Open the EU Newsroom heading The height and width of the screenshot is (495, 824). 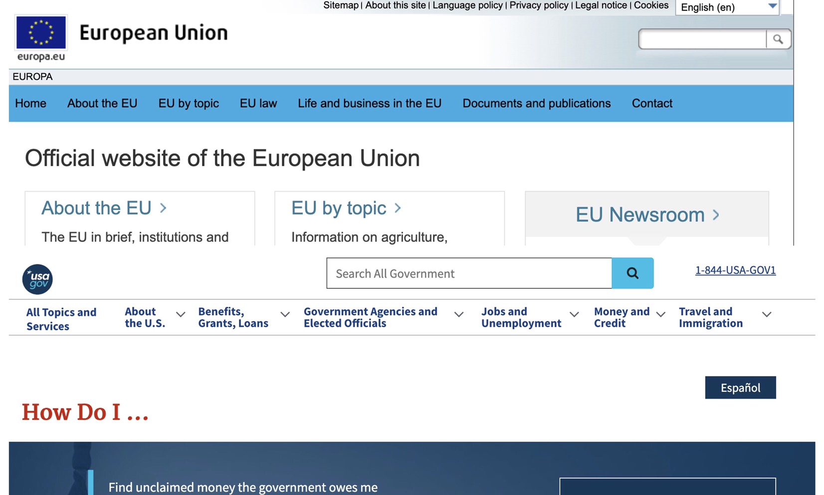click(640, 215)
